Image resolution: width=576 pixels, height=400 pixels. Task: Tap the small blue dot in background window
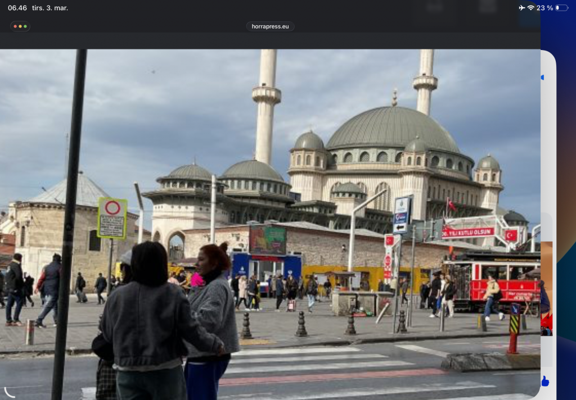click(x=542, y=78)
